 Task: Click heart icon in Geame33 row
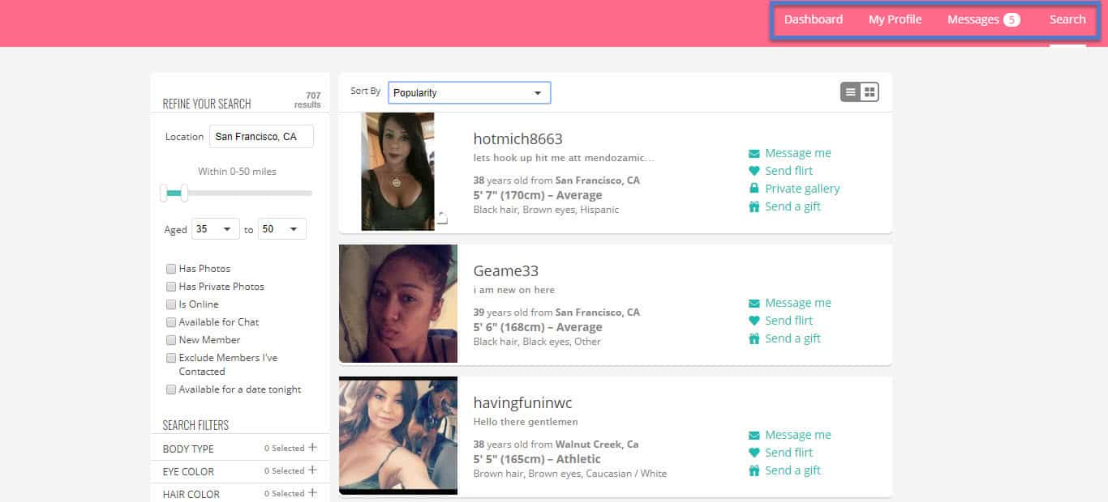click(754, 321)
